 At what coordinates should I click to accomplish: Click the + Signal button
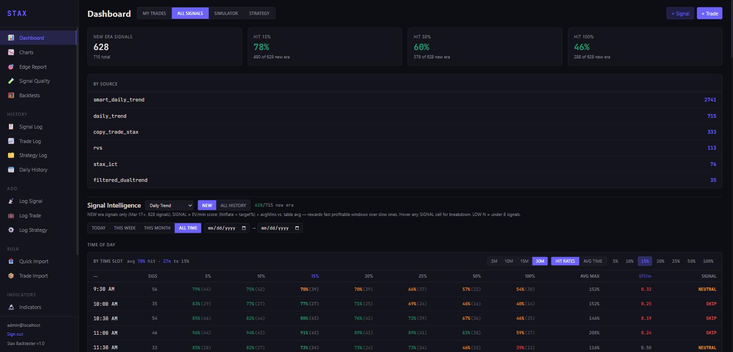680,13
